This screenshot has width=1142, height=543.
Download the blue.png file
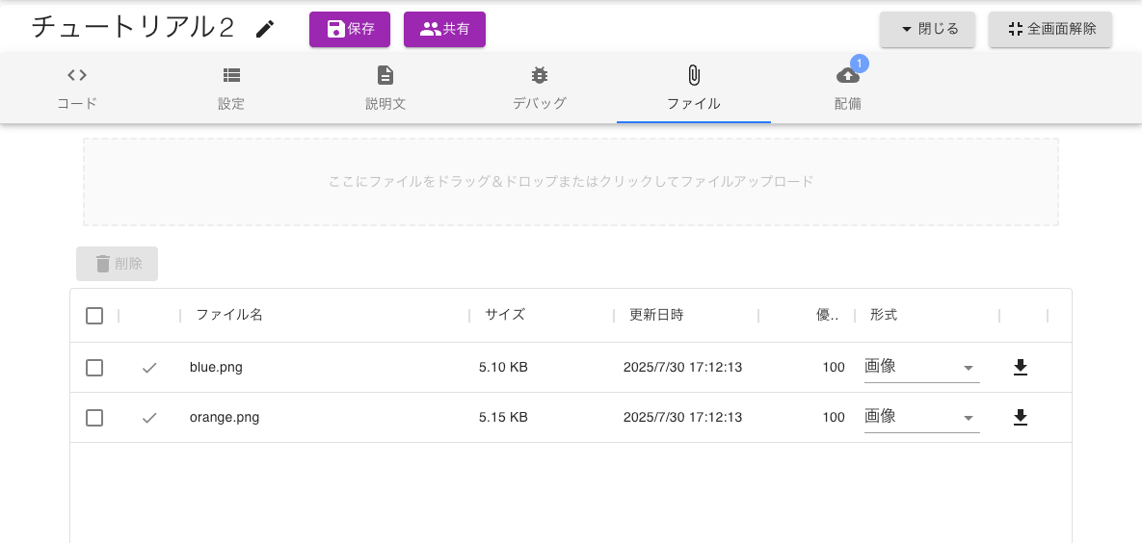click(x=1021, y=367)
